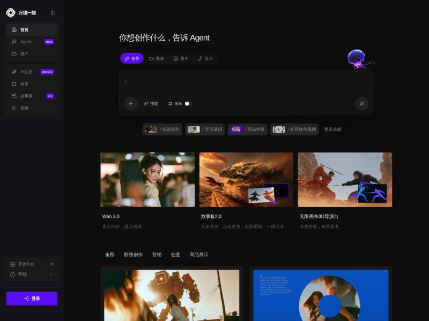Image resolution: width=429 pixels, height=321 pixels.
Task: Select the 影视创作 gallery filter tab
Action: click(x=133, y=255)
